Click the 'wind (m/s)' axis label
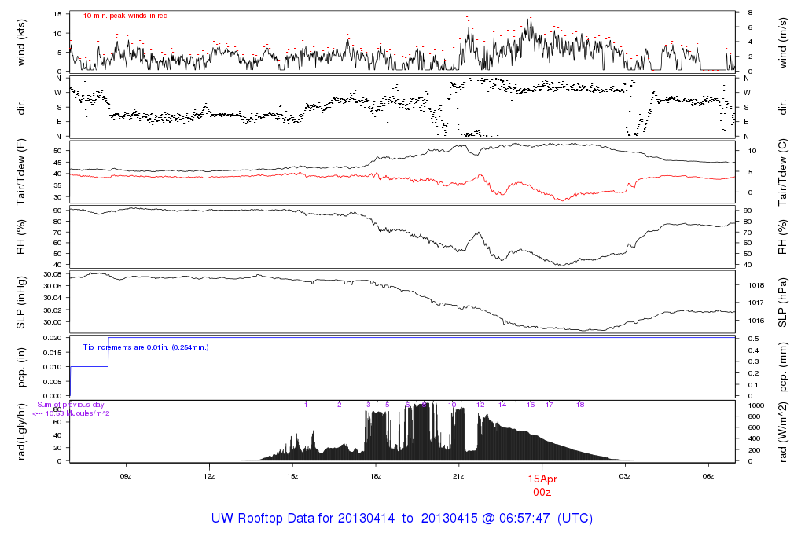This screenshot has width=805, height=550. pyautogui.click(x=782, y=43)
